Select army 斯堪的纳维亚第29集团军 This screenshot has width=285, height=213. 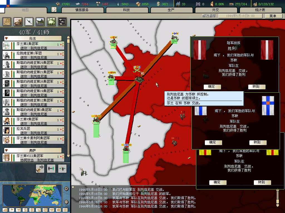(x=33, y=64)
